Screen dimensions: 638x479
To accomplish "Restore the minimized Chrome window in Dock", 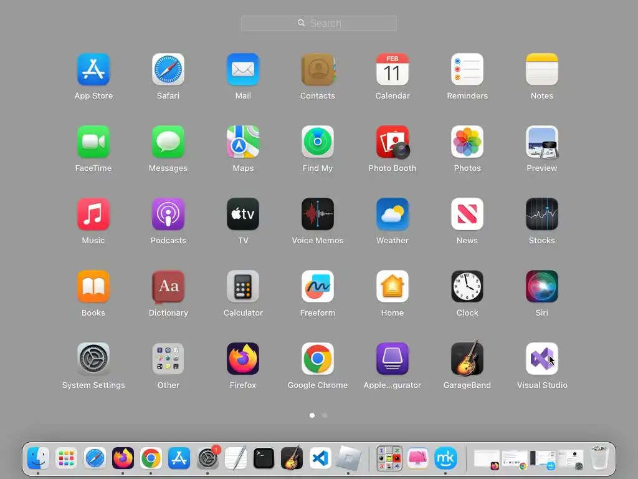I will pyautogui.click(x=515, y=460).
